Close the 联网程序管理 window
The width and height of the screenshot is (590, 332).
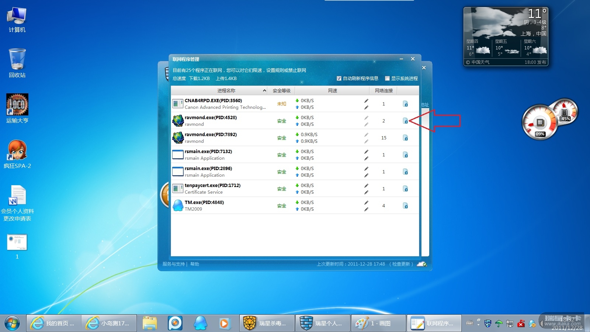tap(413, 59)
